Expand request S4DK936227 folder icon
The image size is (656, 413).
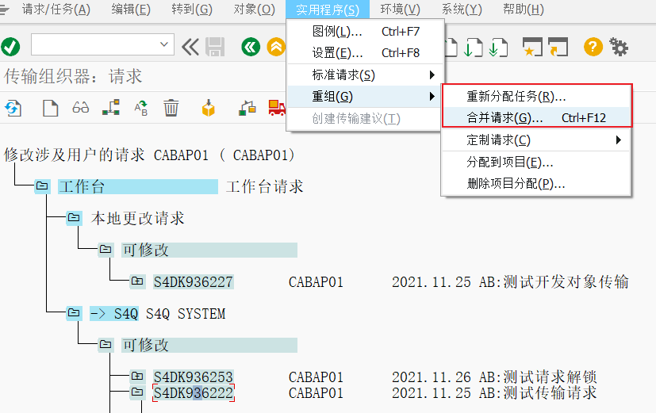[137, 281]
